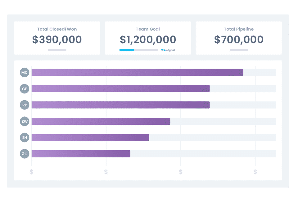Select the ZW purple sales bar
Viewport: 298px width, 199px height.
pos(101,121)
